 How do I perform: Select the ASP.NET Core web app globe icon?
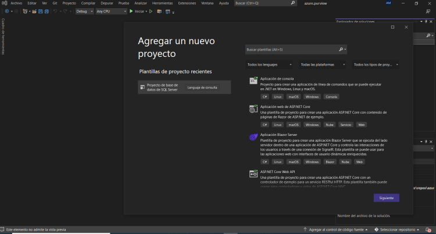click(x=253, y=109)
